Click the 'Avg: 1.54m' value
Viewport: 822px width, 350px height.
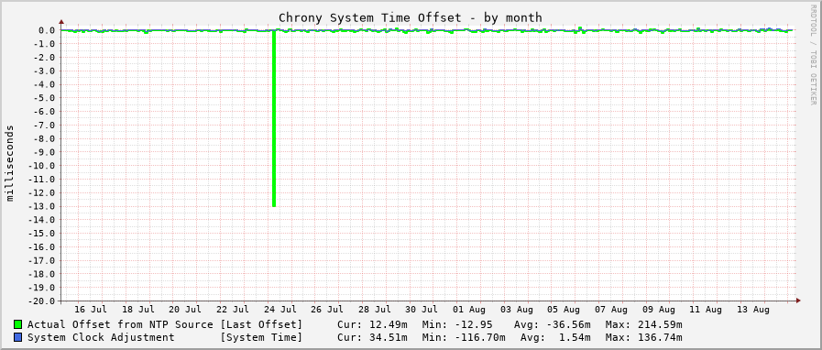point(555,337)
